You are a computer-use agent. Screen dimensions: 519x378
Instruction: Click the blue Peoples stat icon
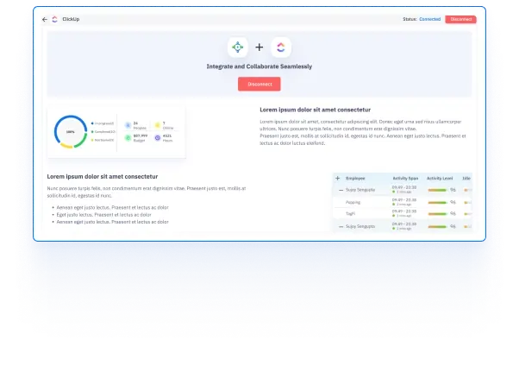(x=128, y=125)
